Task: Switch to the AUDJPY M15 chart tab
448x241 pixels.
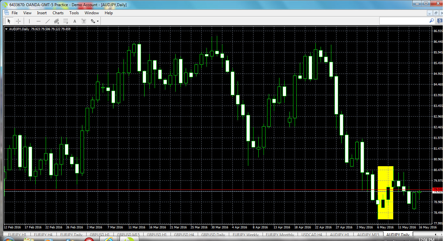Action: tap(368, 235)
